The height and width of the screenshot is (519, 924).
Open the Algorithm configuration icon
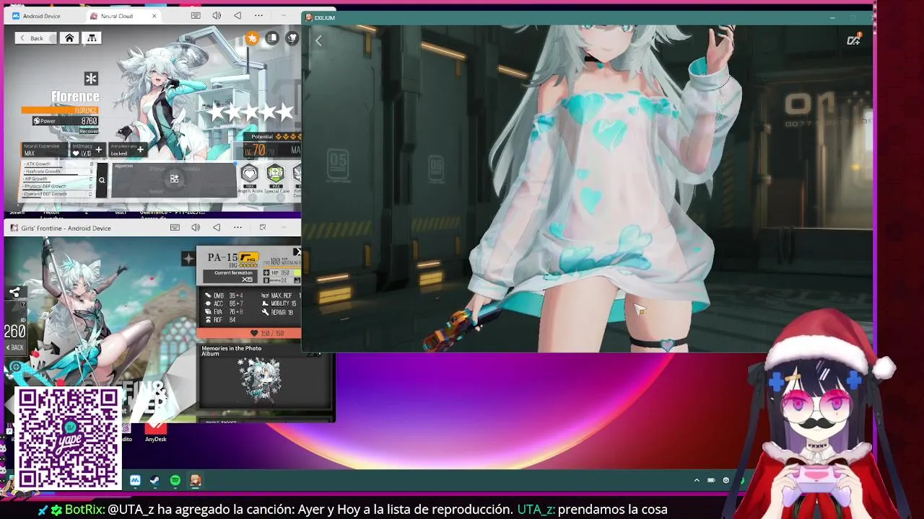click(174, 179)
